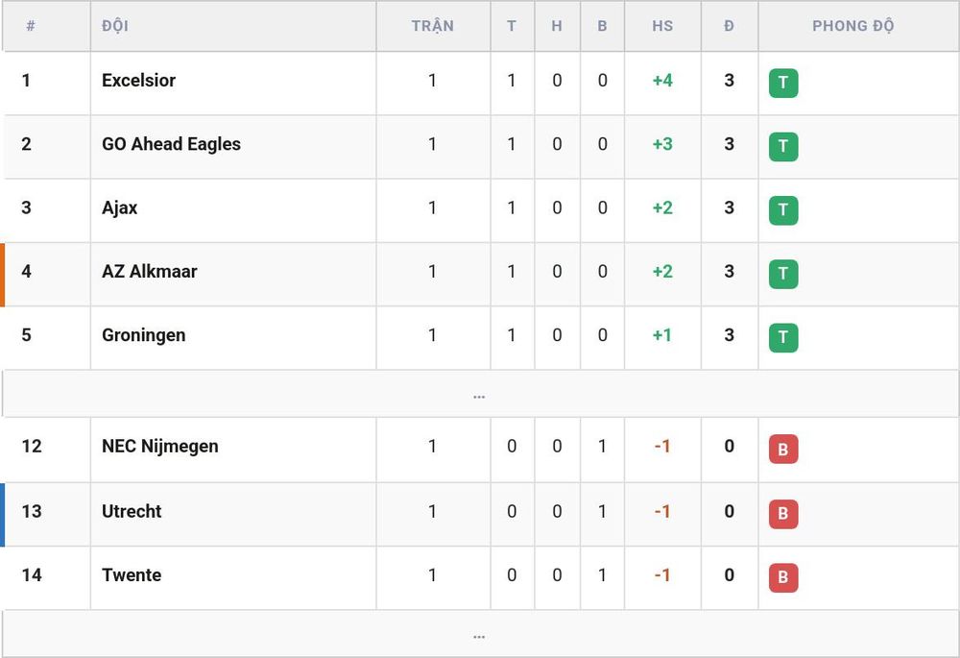Click NEC Nijmegen's red B form badge
The width and height of the screenshot is (960, 658).
(783, 450)
